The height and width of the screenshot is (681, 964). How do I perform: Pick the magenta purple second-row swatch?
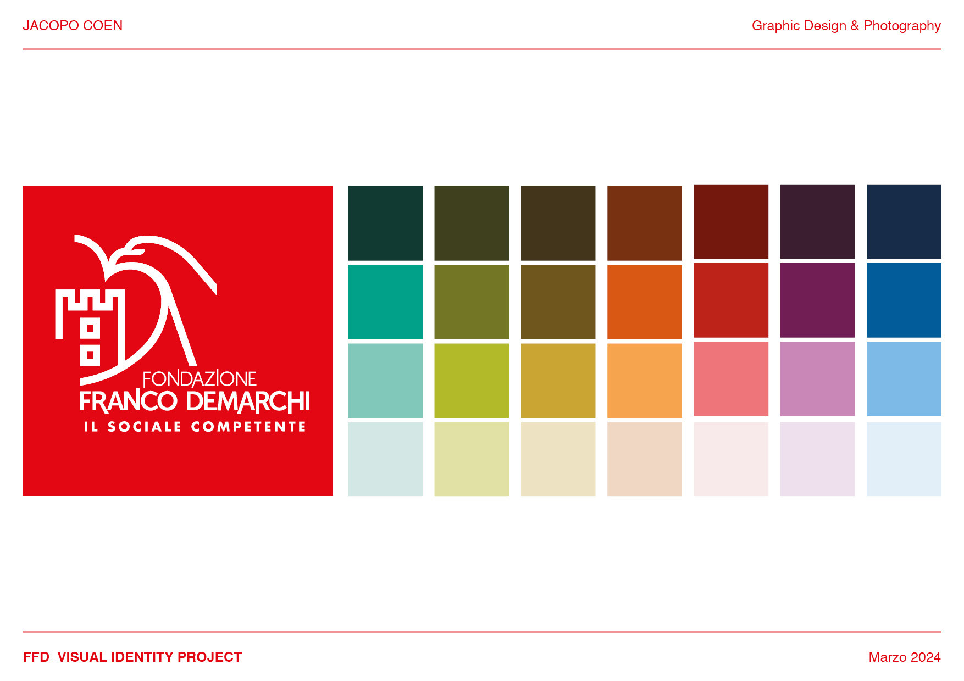[x=817, y=300]
